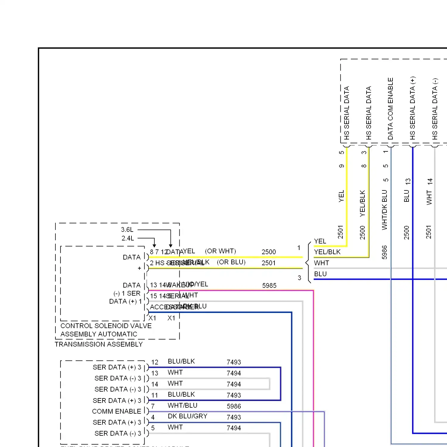Image resolution: width=447 pixels, height=447 pixels.
Task: Click the vertical YEL/BLK wire label
Action: coord(362,204)
